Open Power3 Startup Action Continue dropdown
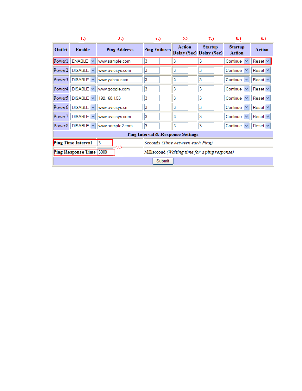The width and height of the screenshot is (302, 391). (237, 80)
